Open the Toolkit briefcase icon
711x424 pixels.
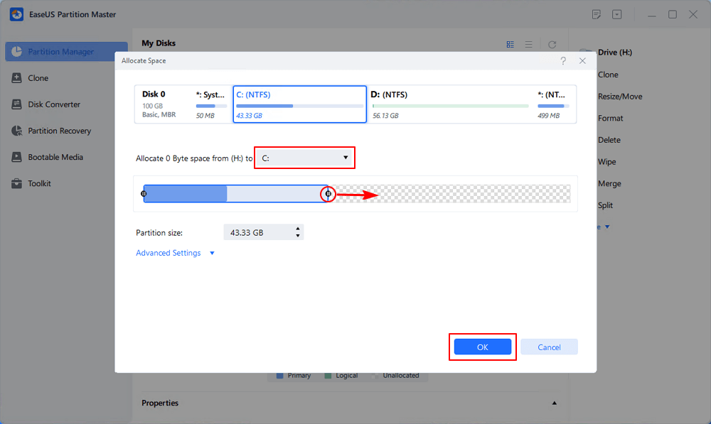17,183
